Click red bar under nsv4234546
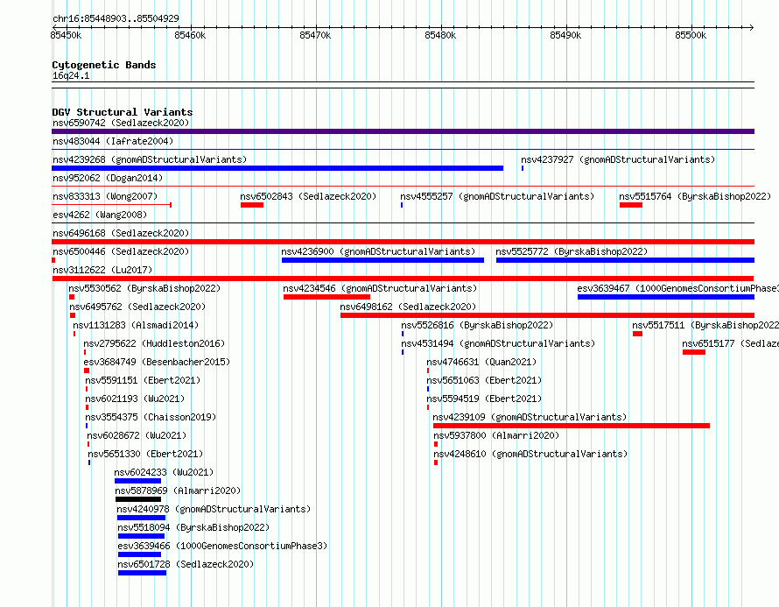 tap(326, 297)
